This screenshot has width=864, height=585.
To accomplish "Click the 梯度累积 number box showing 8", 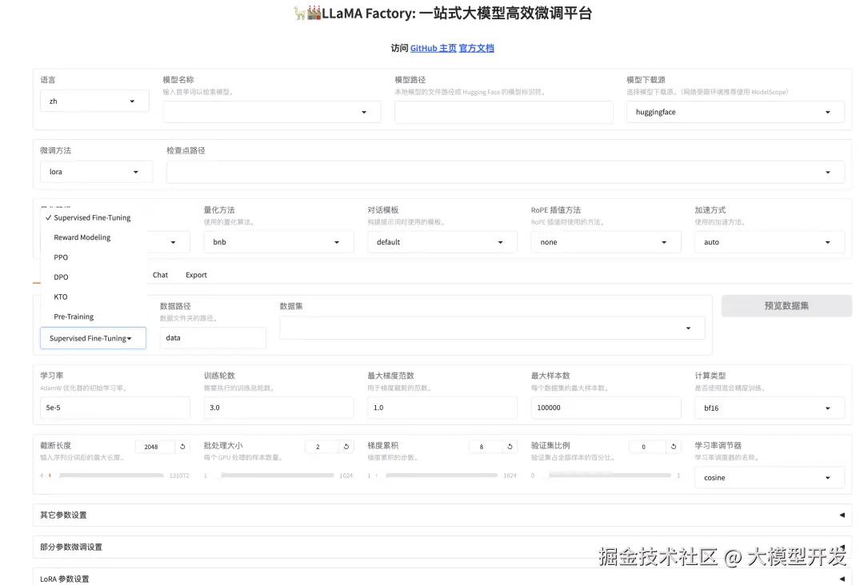I will (486, 446).
